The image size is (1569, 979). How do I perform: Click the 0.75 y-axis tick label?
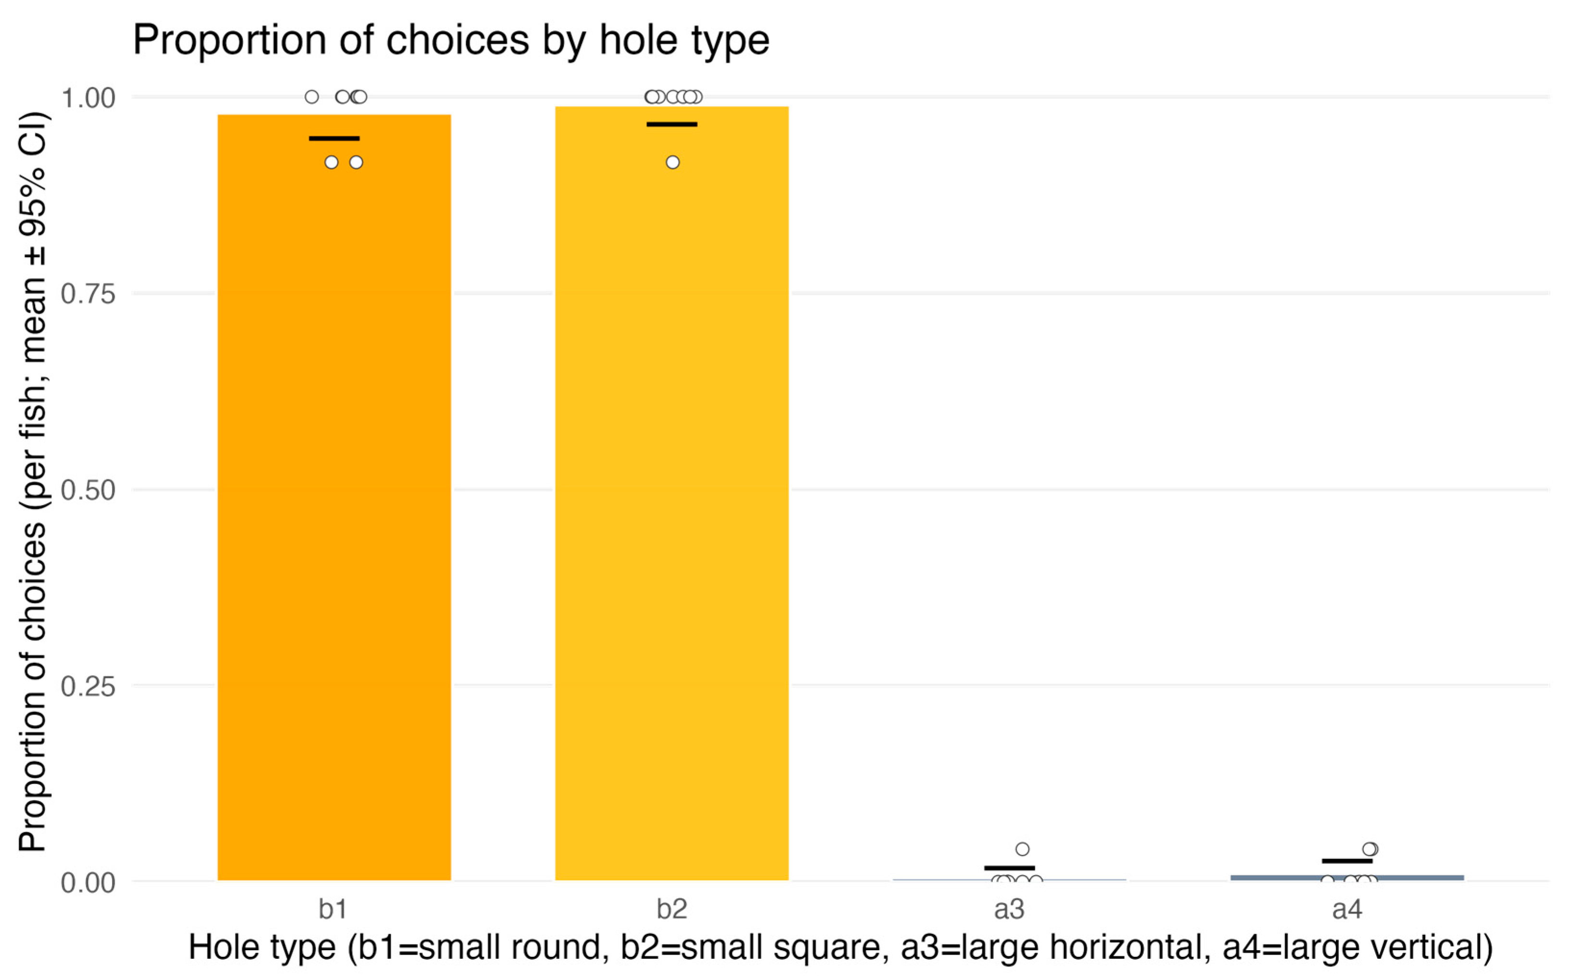88,294
